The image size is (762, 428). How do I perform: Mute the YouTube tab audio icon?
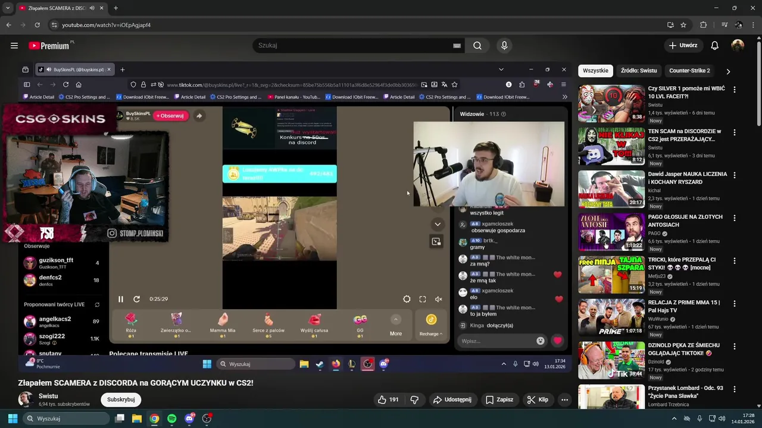92,8
